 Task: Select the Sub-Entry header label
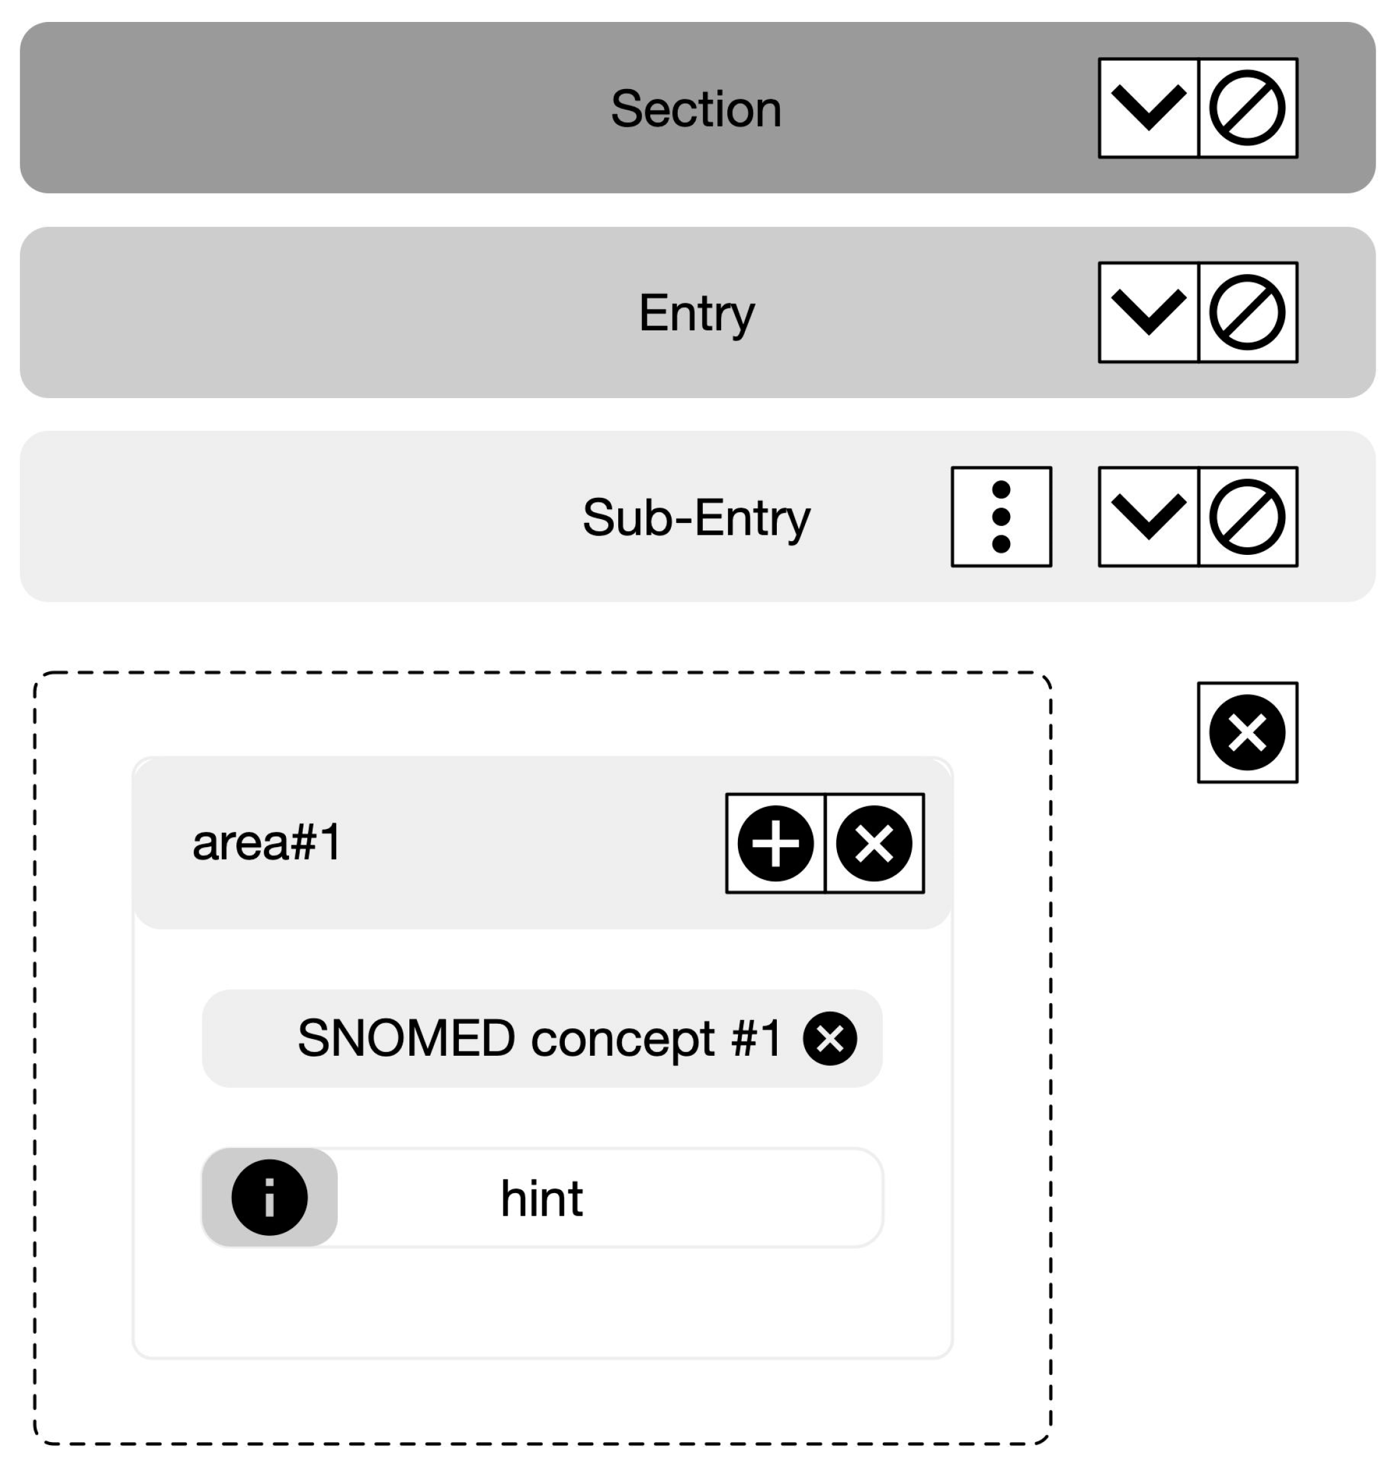(x=696, y=517)
